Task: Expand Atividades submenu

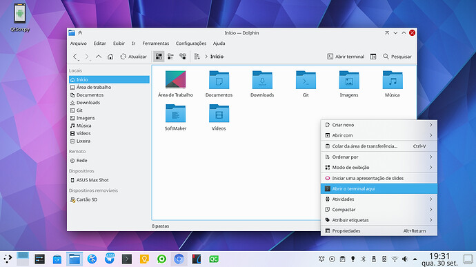Action: [379, 199]
